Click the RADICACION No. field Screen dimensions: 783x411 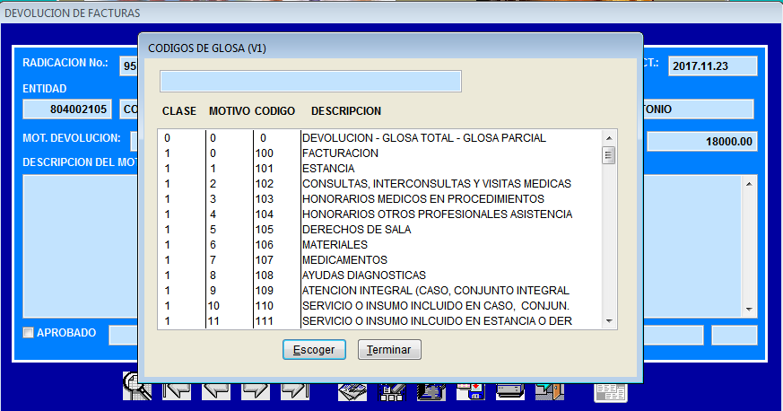(129, 66)
